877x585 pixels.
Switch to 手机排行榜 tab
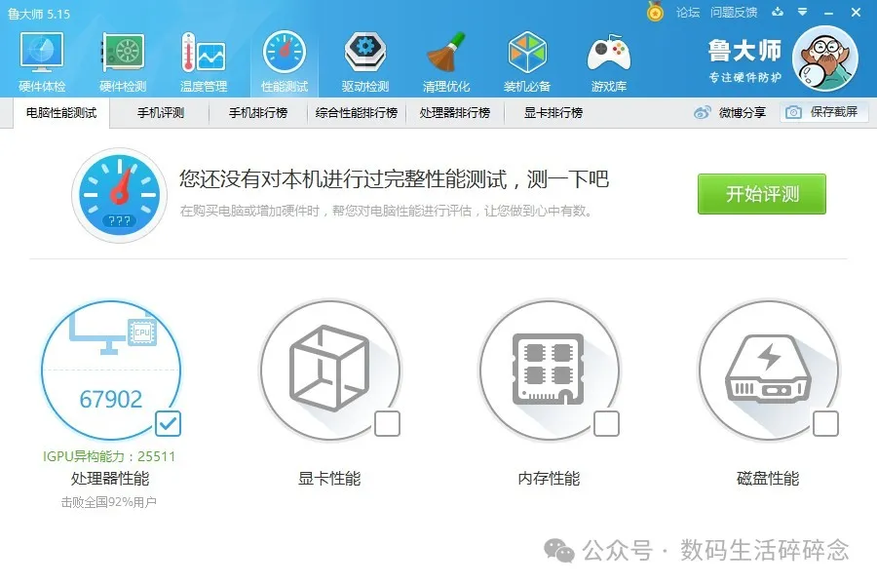(x=258, y=113)
